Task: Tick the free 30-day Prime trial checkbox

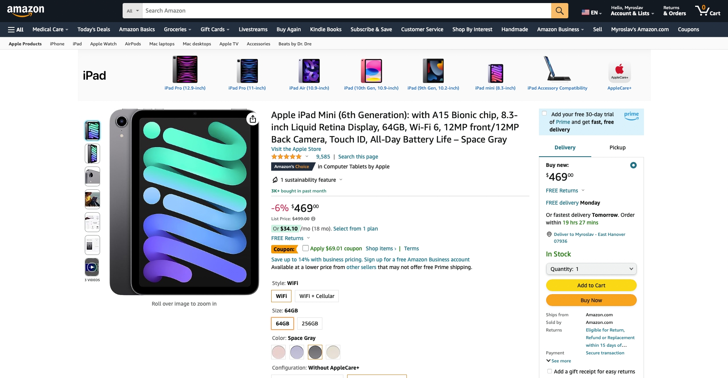Action: [544, 113]
